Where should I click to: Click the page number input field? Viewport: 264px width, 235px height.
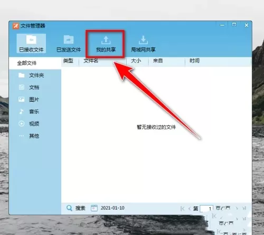206,209
